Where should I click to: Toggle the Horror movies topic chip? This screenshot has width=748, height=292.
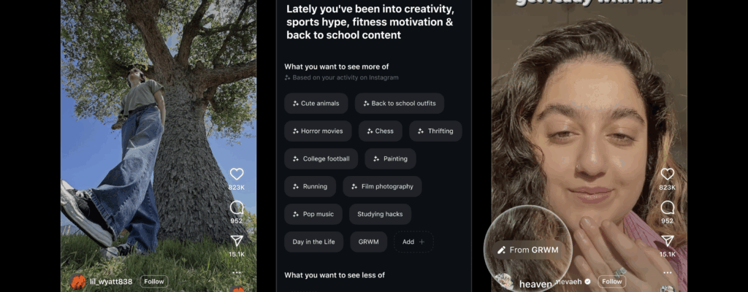(318, 131)
